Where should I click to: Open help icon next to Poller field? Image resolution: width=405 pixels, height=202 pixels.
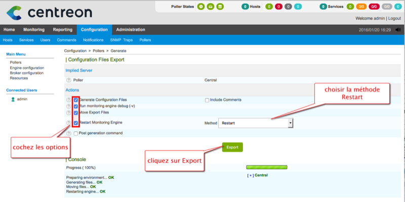coord(68,80)
